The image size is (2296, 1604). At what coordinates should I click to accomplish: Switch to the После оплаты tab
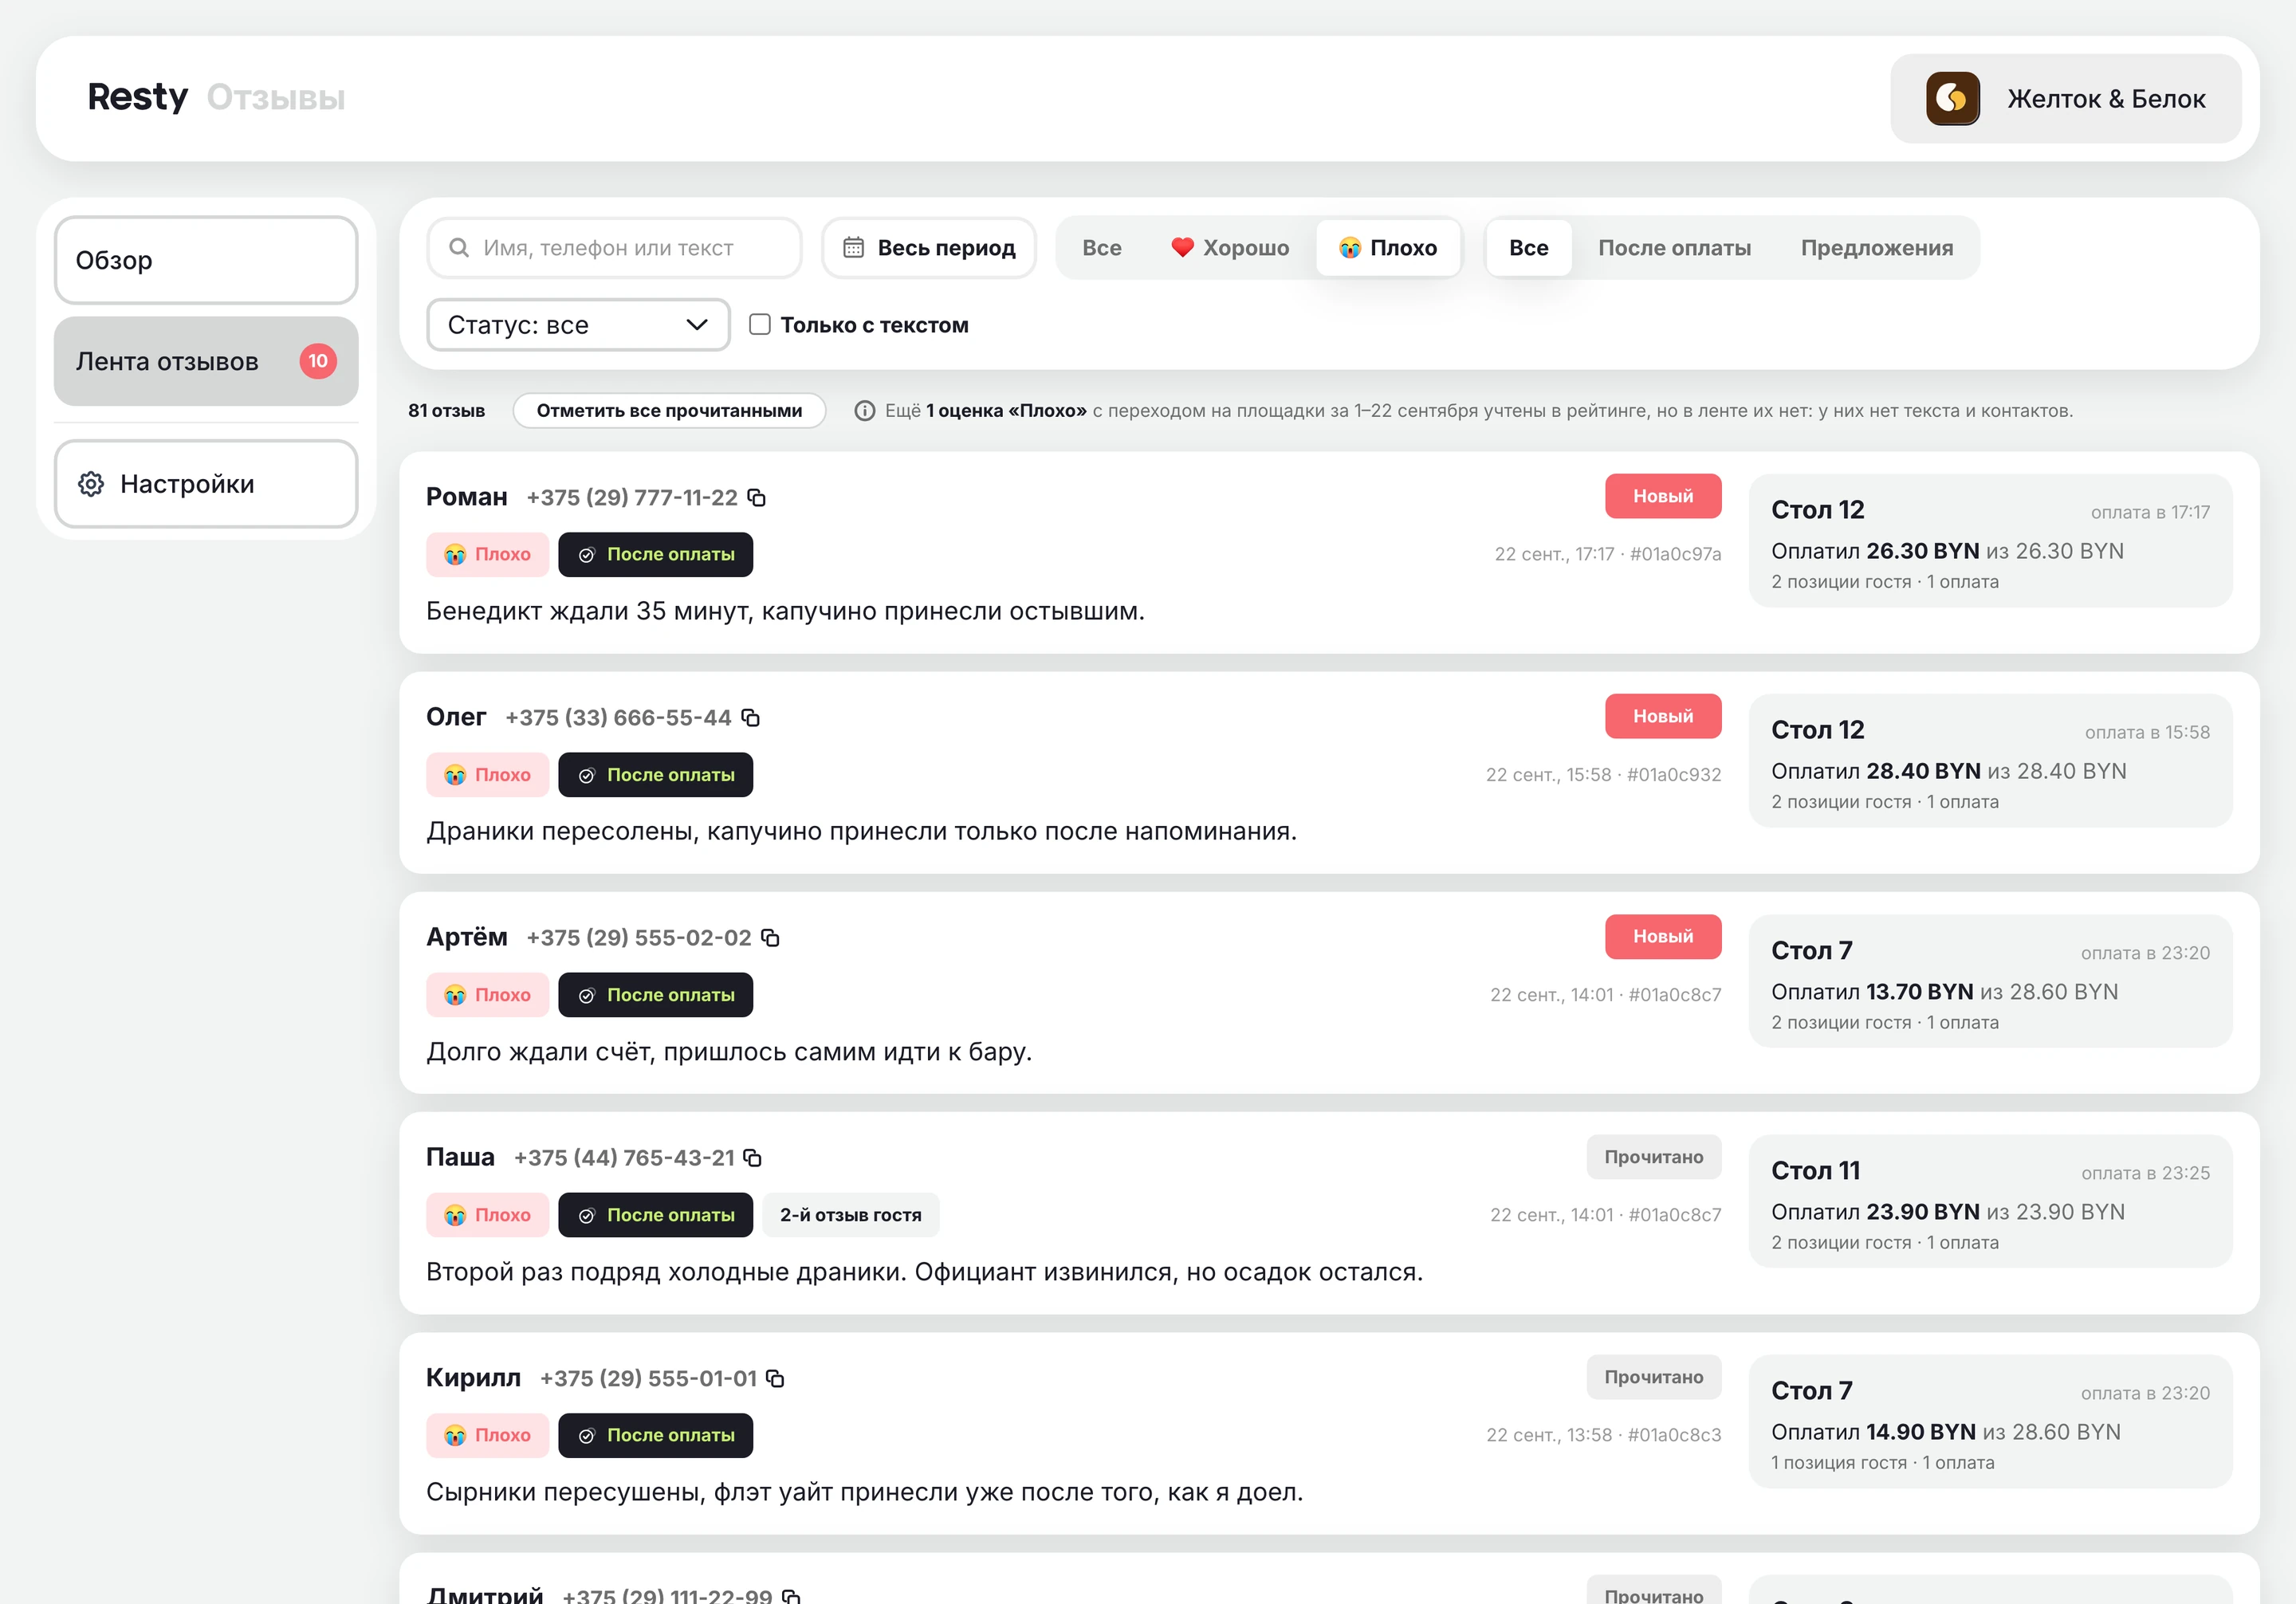point(1674,248)
